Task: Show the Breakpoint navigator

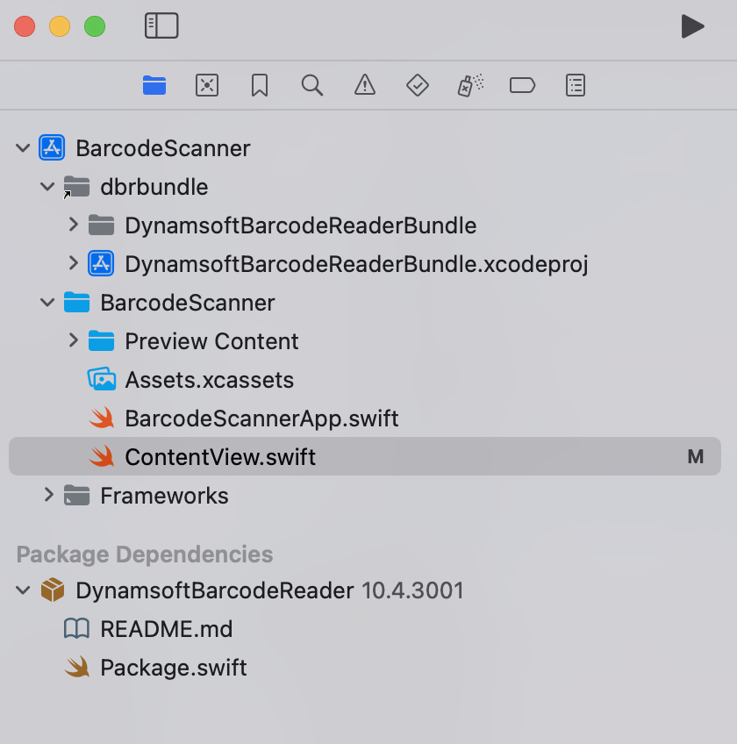Action: click(523, 85)
